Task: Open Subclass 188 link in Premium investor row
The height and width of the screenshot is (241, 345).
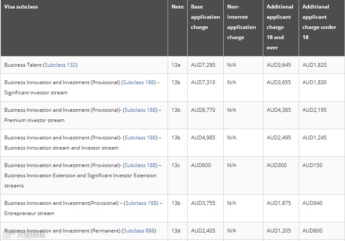Action: click(140, 110)
